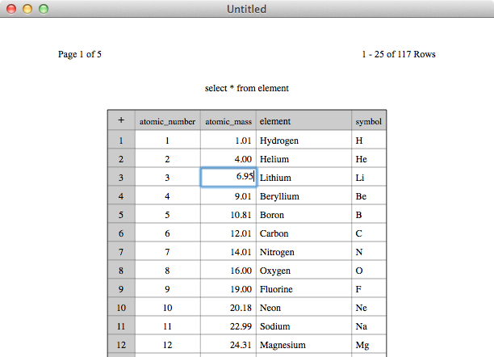Close the Untitled window
The image size is (494, 357).
tap(11, 9)
